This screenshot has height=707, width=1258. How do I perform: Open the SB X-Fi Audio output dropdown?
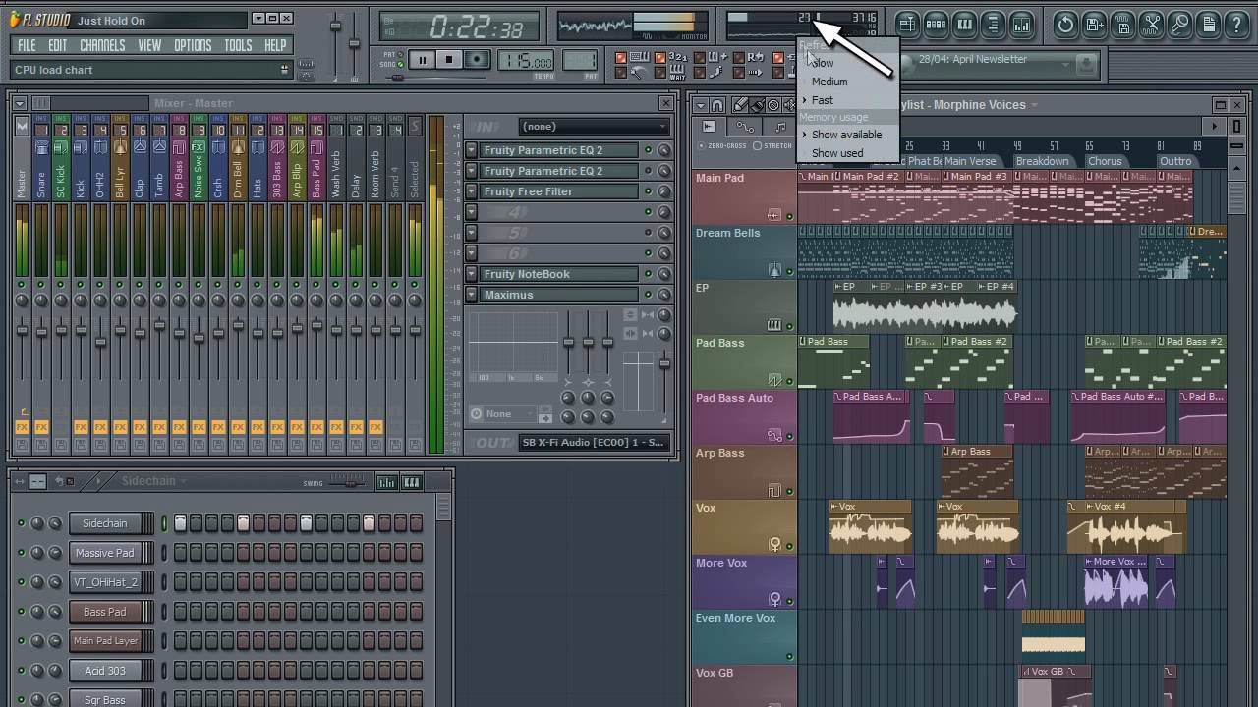(594, 443)
